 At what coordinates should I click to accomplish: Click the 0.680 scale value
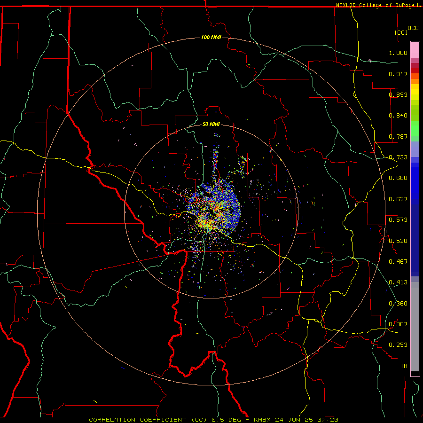click(x=398, y=178)
